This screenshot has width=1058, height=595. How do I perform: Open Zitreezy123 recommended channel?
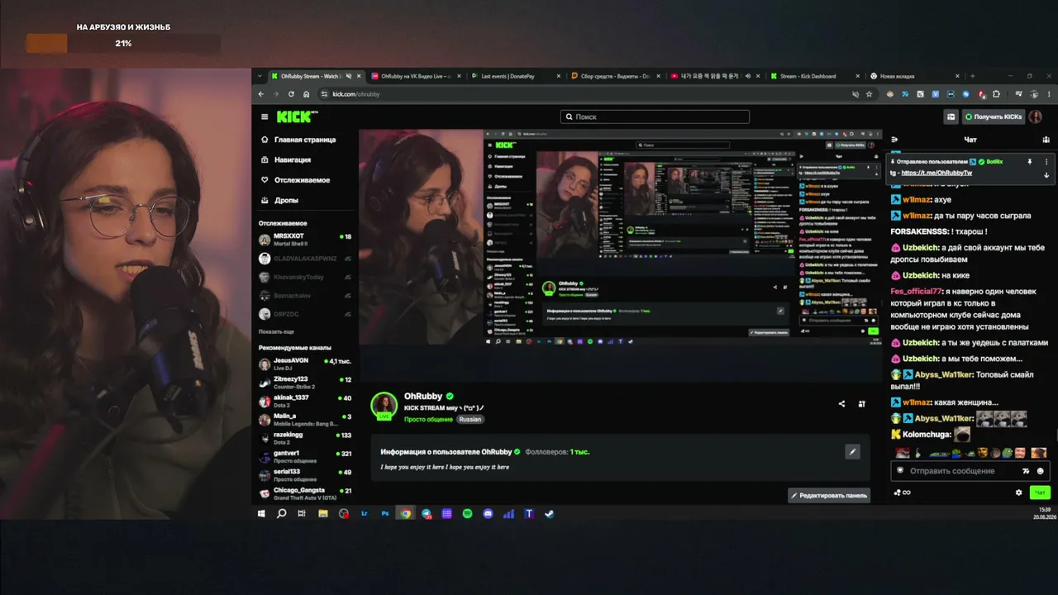[x=305, y=382]
